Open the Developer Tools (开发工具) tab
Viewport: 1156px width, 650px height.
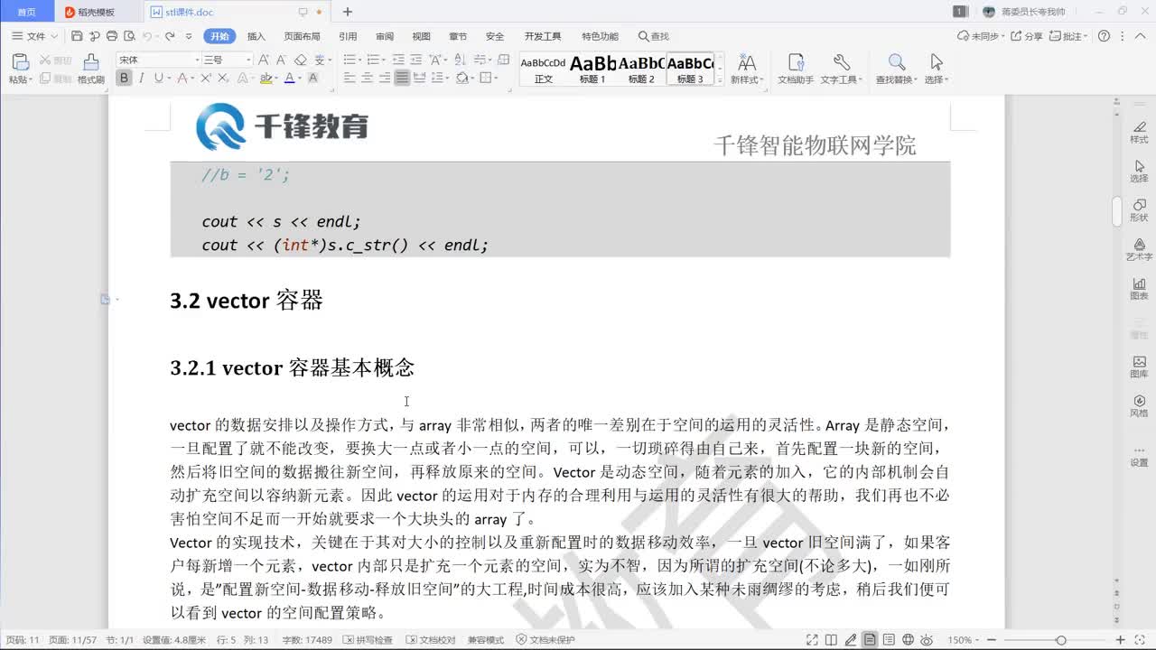[x=543, y=36]
